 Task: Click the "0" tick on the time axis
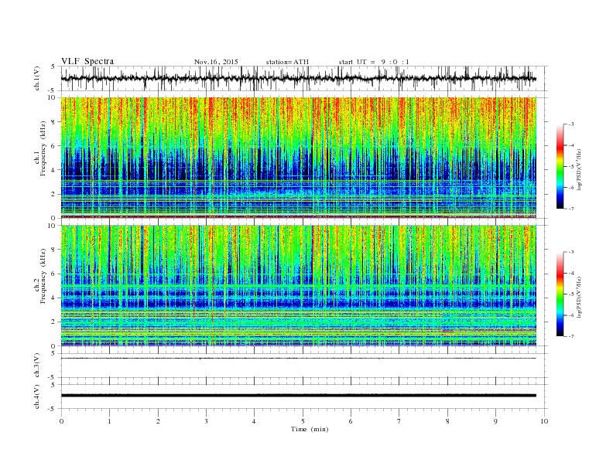61,421
